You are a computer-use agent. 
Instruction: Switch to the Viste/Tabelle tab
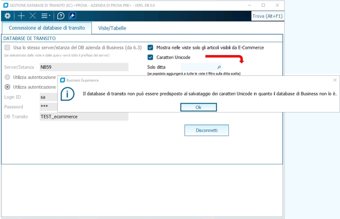tap(112, 28)
